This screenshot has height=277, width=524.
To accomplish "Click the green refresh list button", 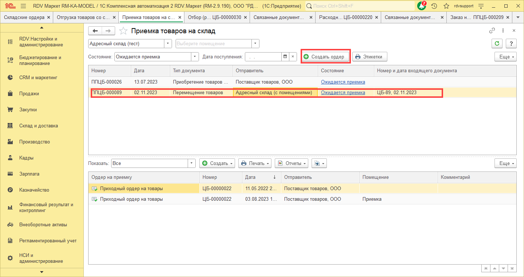I will (x=497, y=44).
